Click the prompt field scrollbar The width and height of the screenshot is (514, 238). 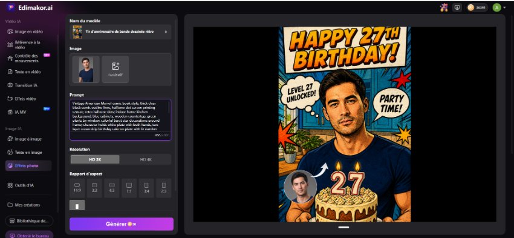(169, 107)
